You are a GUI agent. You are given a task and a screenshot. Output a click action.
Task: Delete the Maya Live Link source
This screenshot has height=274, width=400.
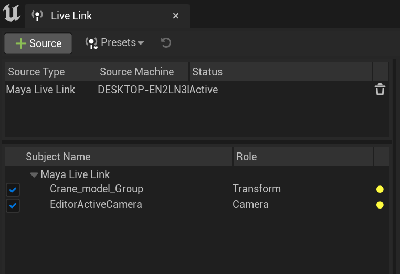[380, 90]
